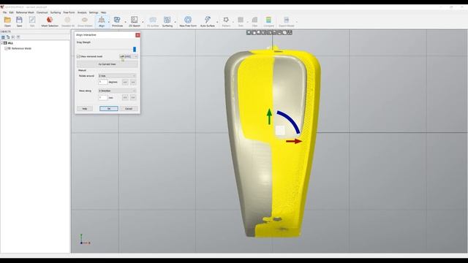Collapse the ALL tree node

pyautogui.click(x=1, y=43)
